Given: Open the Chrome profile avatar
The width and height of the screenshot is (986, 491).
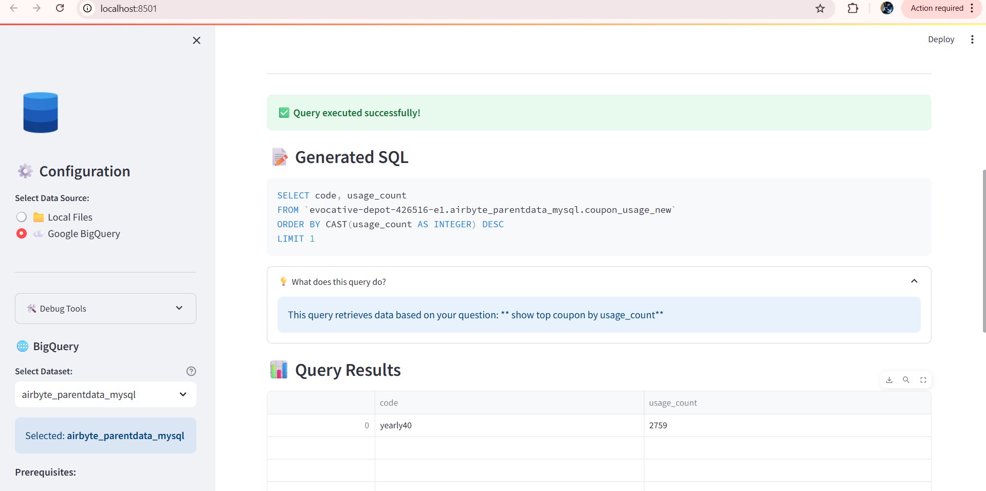Looking at the screenshot, I should (887, 8).
